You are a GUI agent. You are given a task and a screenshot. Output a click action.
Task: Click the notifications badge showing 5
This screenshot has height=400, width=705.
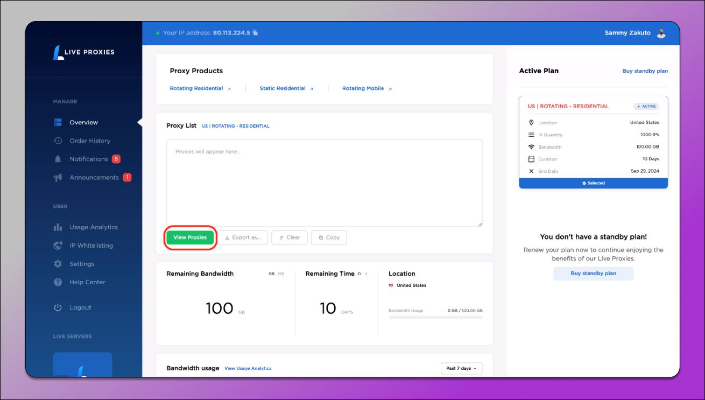(x=116, y=159)
